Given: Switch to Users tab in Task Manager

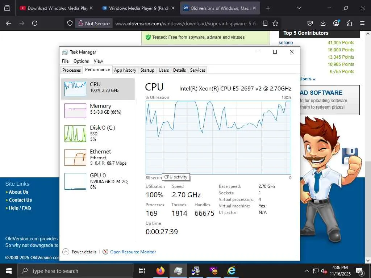Looking at the screenshot, I should tap(164, 70).
